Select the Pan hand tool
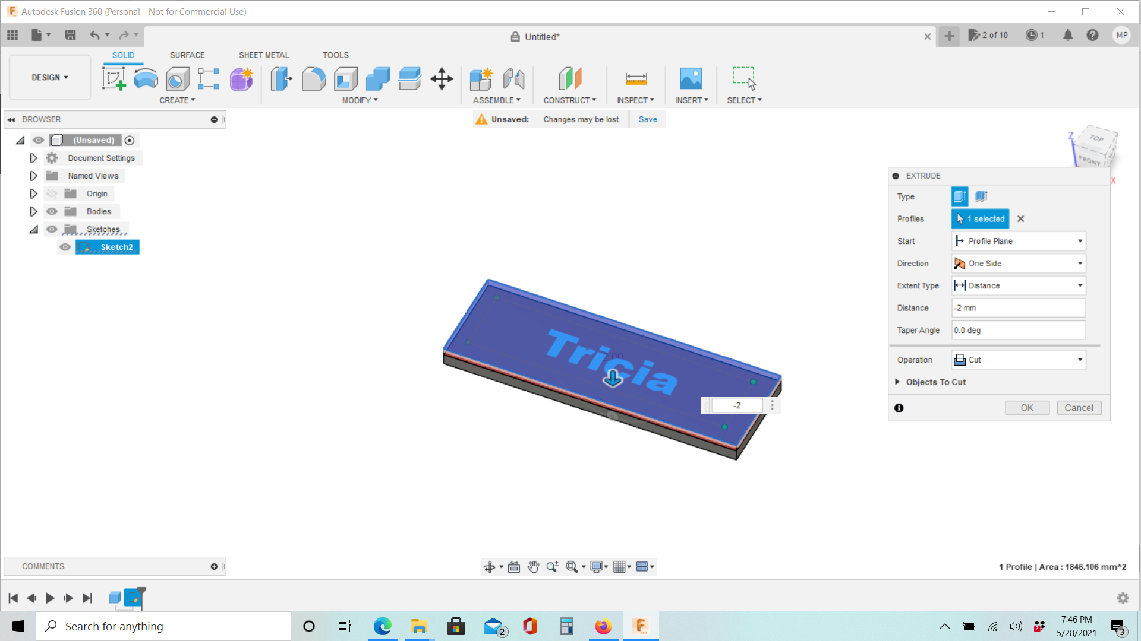 (533, 567)
